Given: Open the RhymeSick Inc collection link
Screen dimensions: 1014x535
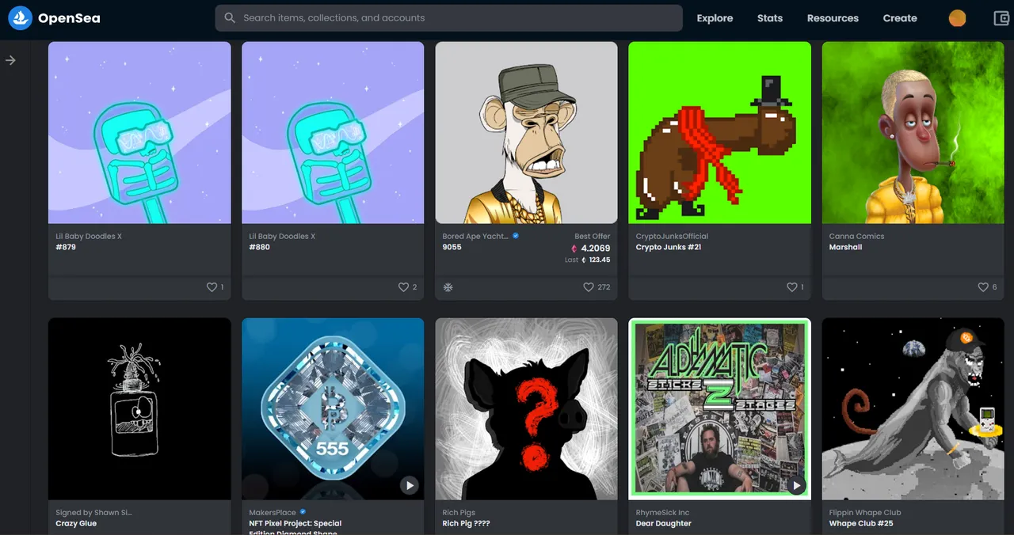Looking at the screenshot, I should click(x=662, y=512).
